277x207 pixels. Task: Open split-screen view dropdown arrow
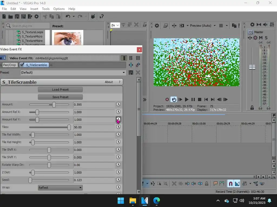coord(187,26)
